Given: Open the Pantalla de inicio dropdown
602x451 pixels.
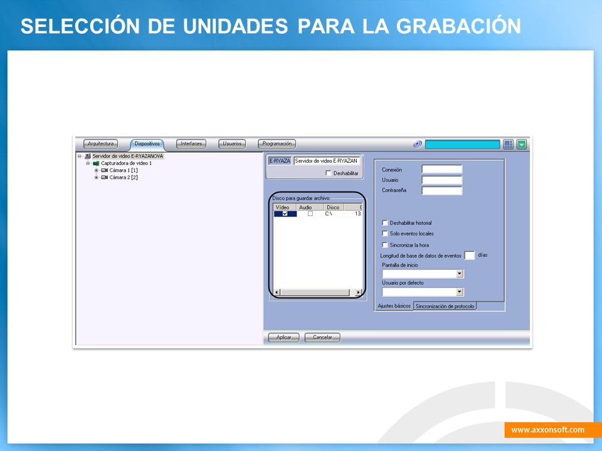Looking at the screenshot, I should point(460,274).
